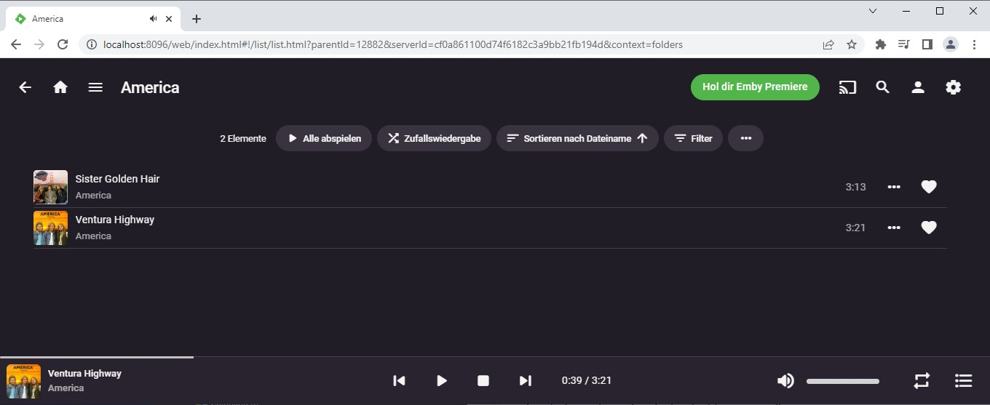Open the play queue list

click(964, 380)
